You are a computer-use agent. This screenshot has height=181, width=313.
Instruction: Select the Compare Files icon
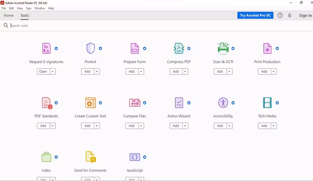135,103
